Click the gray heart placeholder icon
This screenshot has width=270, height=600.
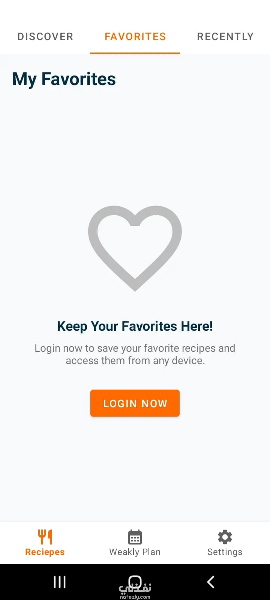pyautogui.click(x=135, y=248)
